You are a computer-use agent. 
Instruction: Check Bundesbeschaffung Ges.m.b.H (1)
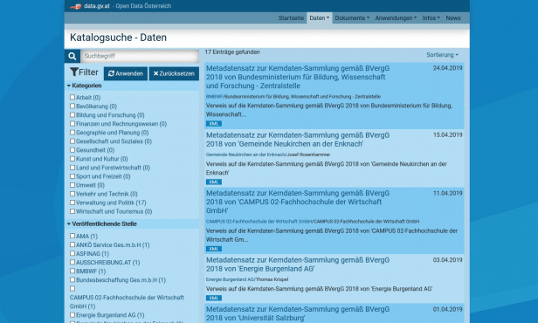(72, 280)
